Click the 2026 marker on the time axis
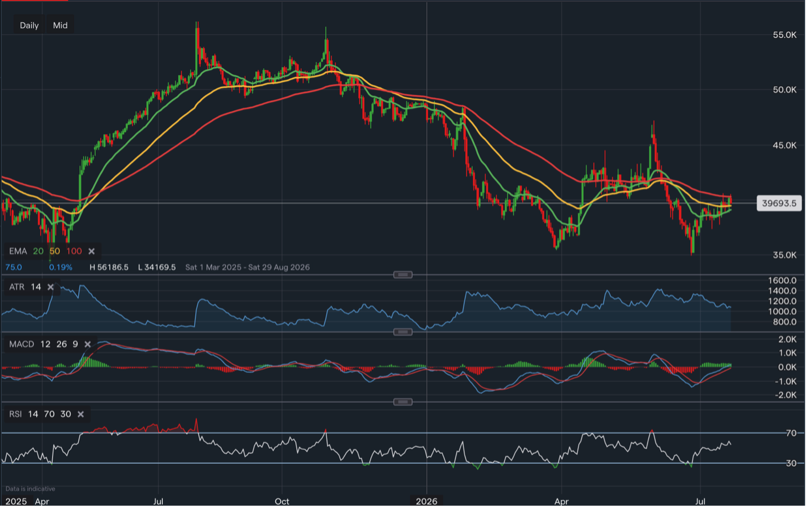 [x=427, y=501]
